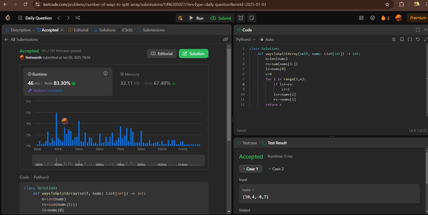This screenshot has height=215, width=428.
Task: Select Case 2
Action: 276,169
